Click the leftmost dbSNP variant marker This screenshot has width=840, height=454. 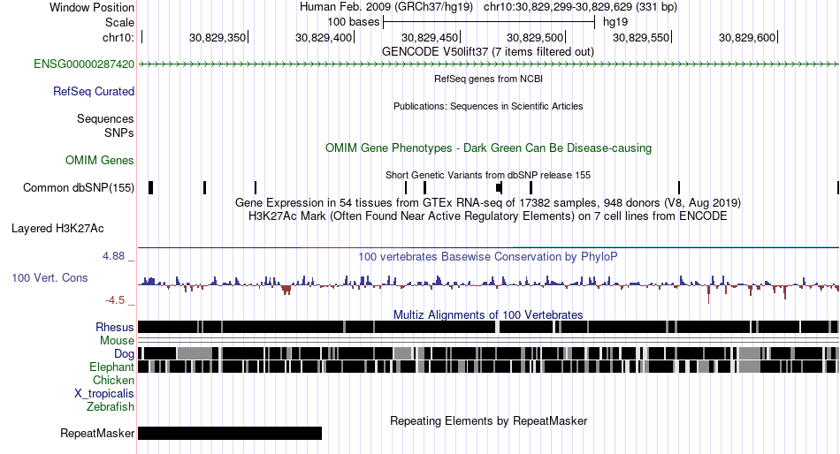151,188
